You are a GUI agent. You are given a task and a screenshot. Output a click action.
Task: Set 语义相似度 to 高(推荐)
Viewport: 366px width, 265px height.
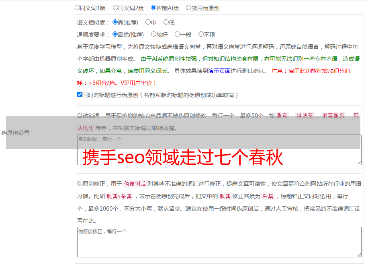click(x=115, y=23)
